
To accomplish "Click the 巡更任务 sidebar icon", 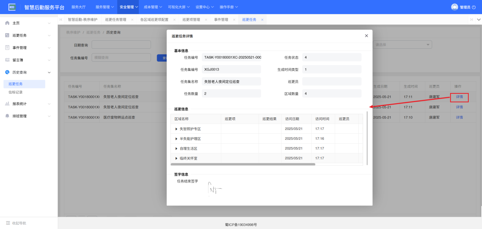I will pyautogui.click(x=7, y=35).
